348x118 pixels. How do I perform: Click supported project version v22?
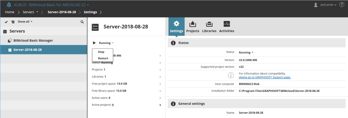(x=241, y=67)
